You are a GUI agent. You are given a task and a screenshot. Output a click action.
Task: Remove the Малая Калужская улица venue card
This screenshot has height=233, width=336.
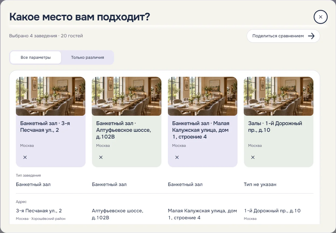[x=177, y=157]
